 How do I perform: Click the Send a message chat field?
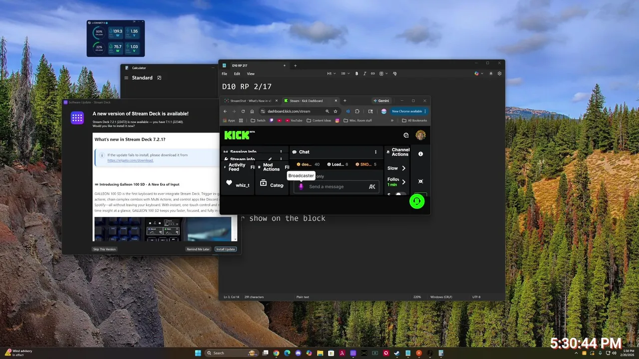(336, 186)
